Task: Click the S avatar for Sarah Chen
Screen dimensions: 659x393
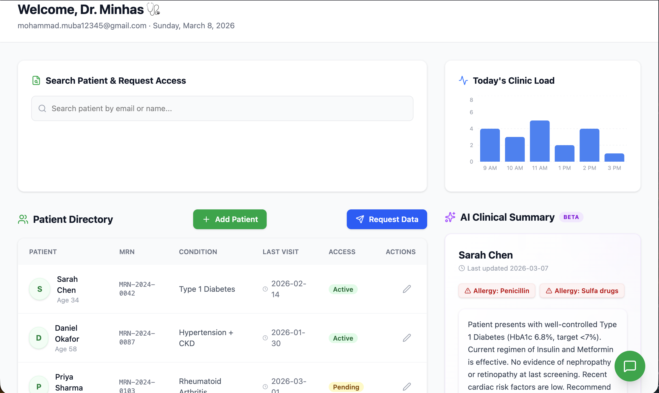Action: pyautogui.click(x=40, y=289)
